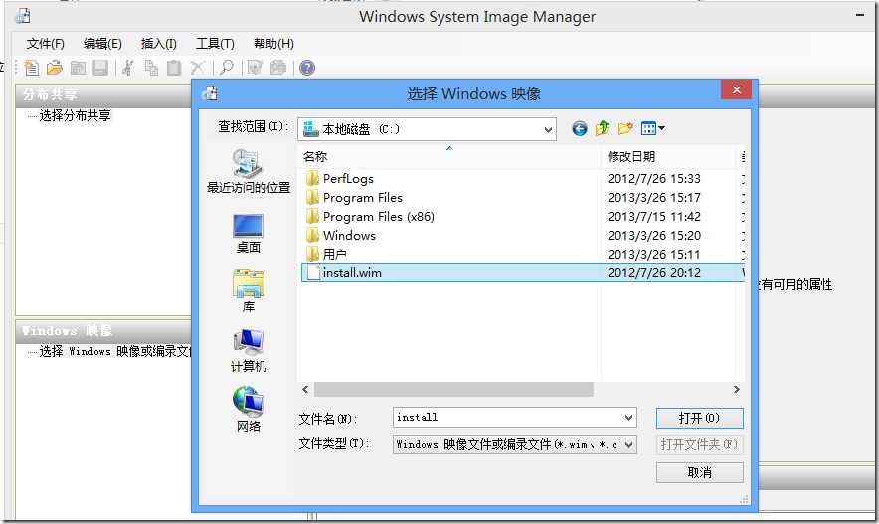The image size is (879, 524).
Task: Click the Open Answer File folder icon
Action: point(55,68)
